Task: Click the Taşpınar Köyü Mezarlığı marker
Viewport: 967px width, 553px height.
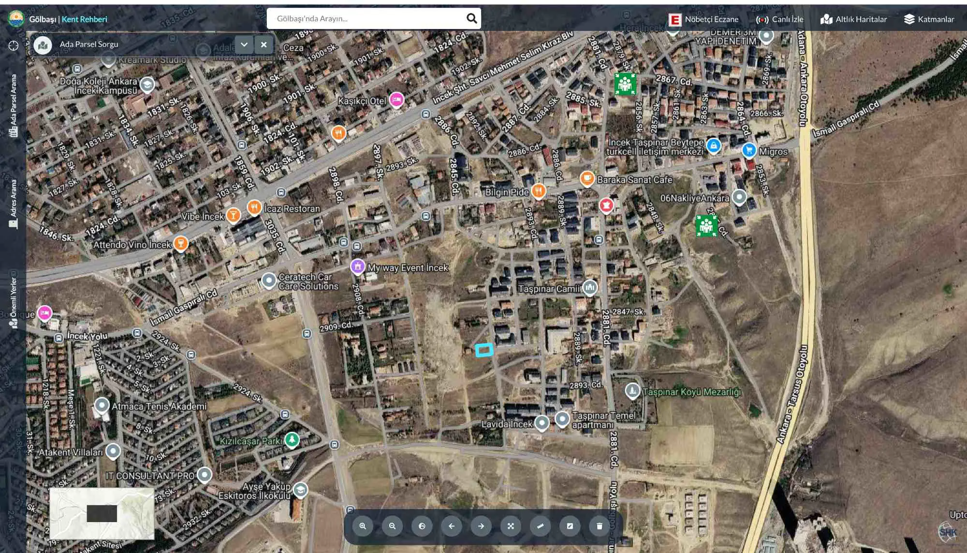Action: pyautogui.click(x=632, y=391)
